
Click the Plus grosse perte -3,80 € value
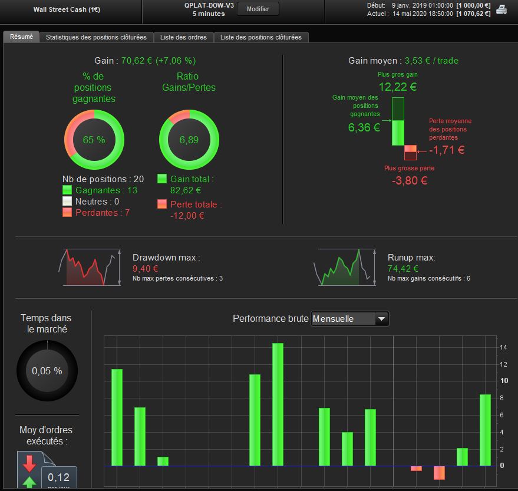[x=410, y=180]
